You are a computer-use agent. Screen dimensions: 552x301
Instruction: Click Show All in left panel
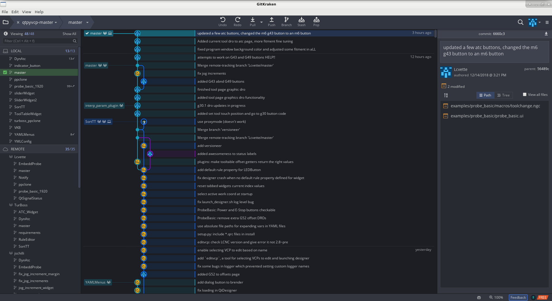point(69,34)
